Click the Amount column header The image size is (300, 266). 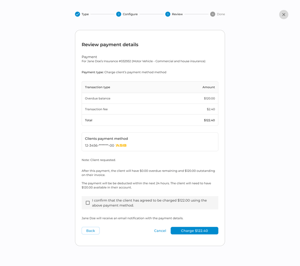coord(208,87)
